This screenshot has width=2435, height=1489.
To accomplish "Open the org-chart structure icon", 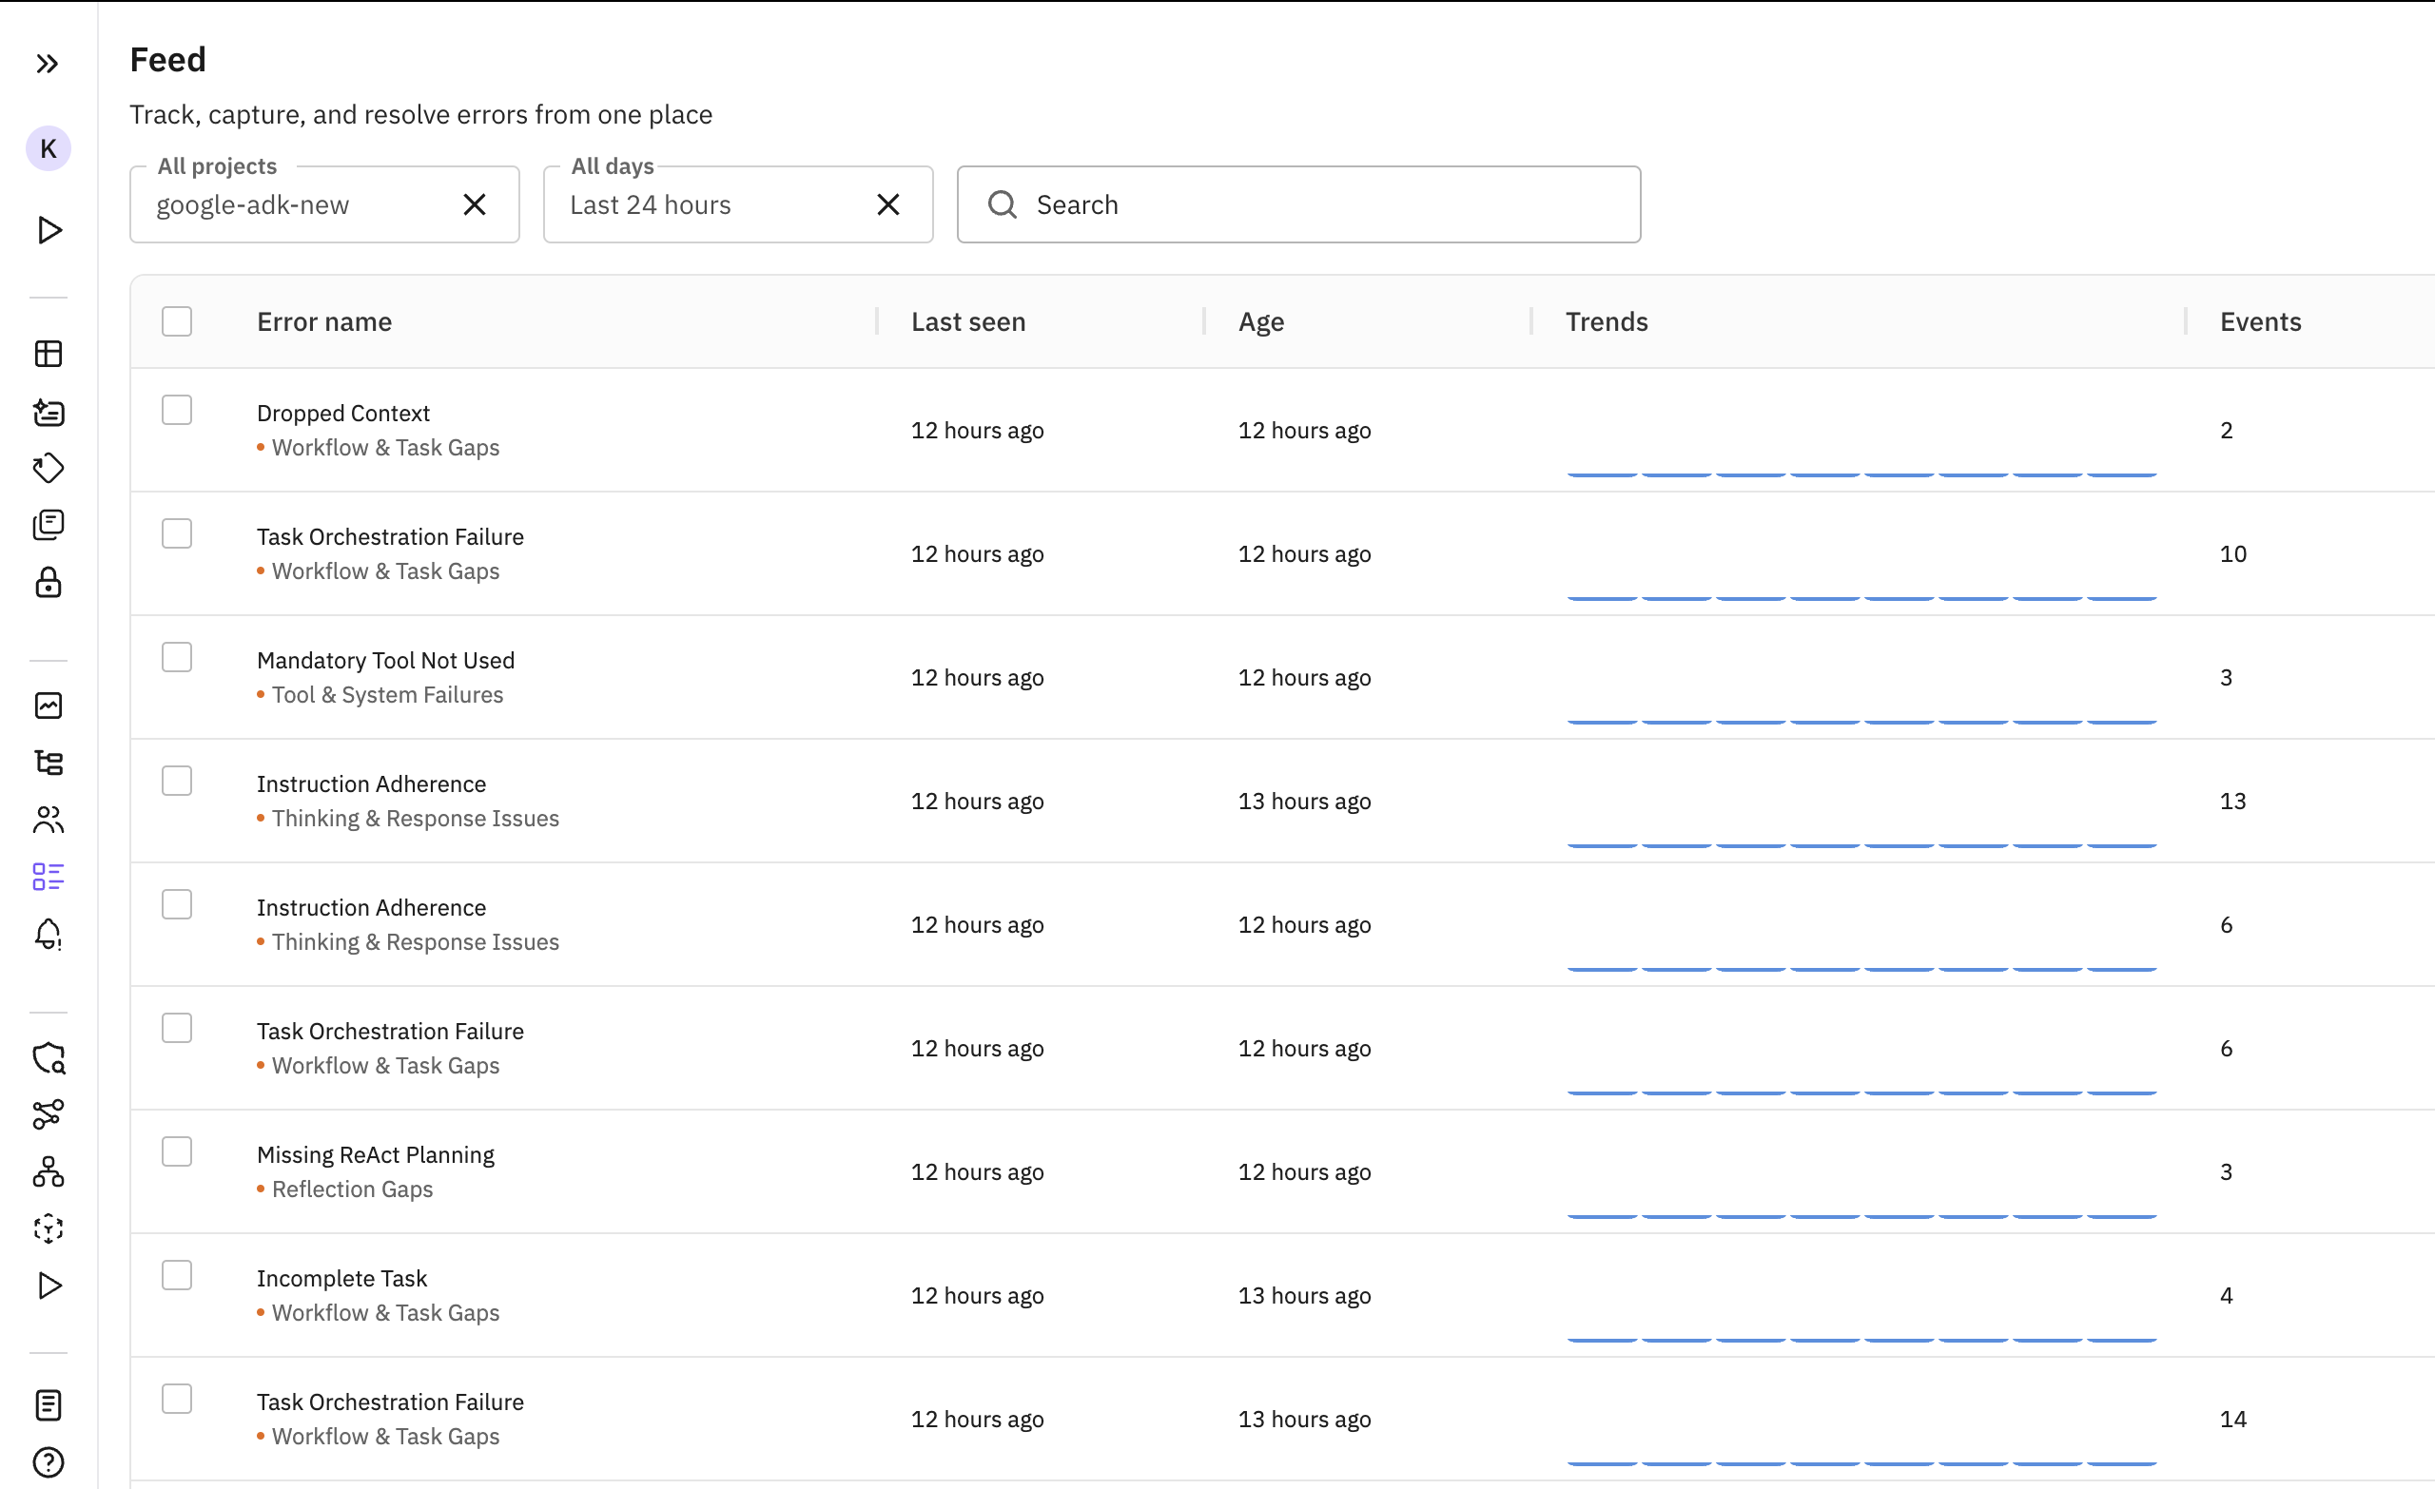I will [49, 1172].
